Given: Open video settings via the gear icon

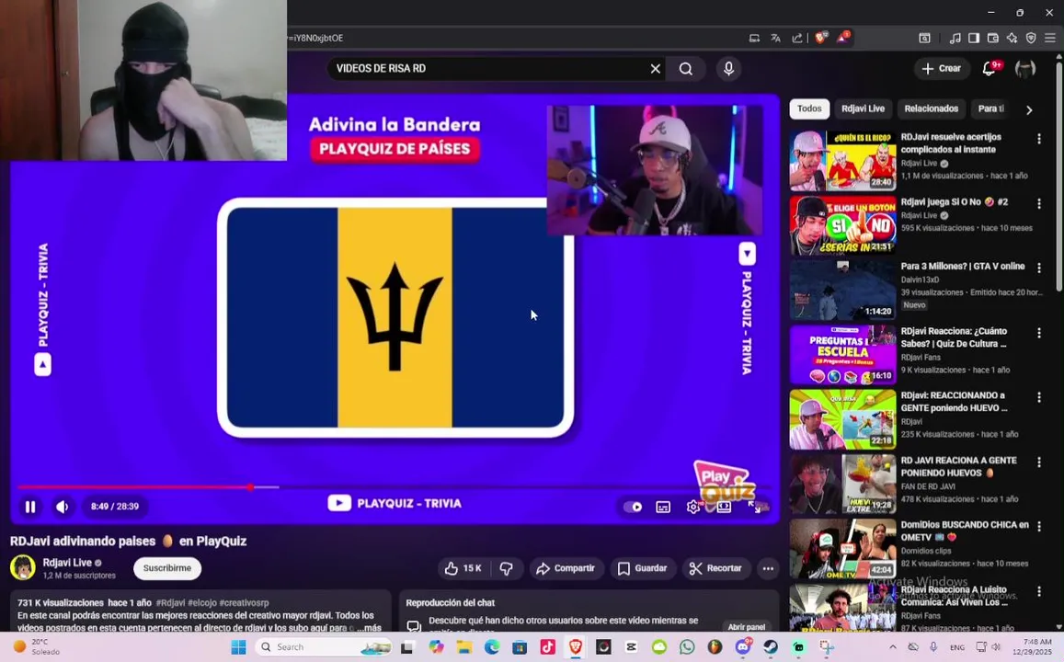Looking at the screenshot, I should click(692, 507).
